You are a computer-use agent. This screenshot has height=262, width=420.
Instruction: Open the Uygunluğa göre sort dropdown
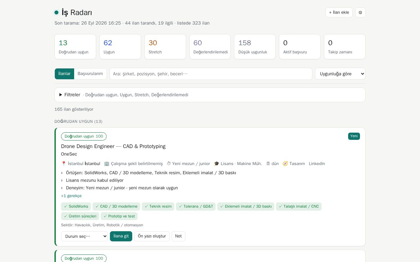pos(340,74)
